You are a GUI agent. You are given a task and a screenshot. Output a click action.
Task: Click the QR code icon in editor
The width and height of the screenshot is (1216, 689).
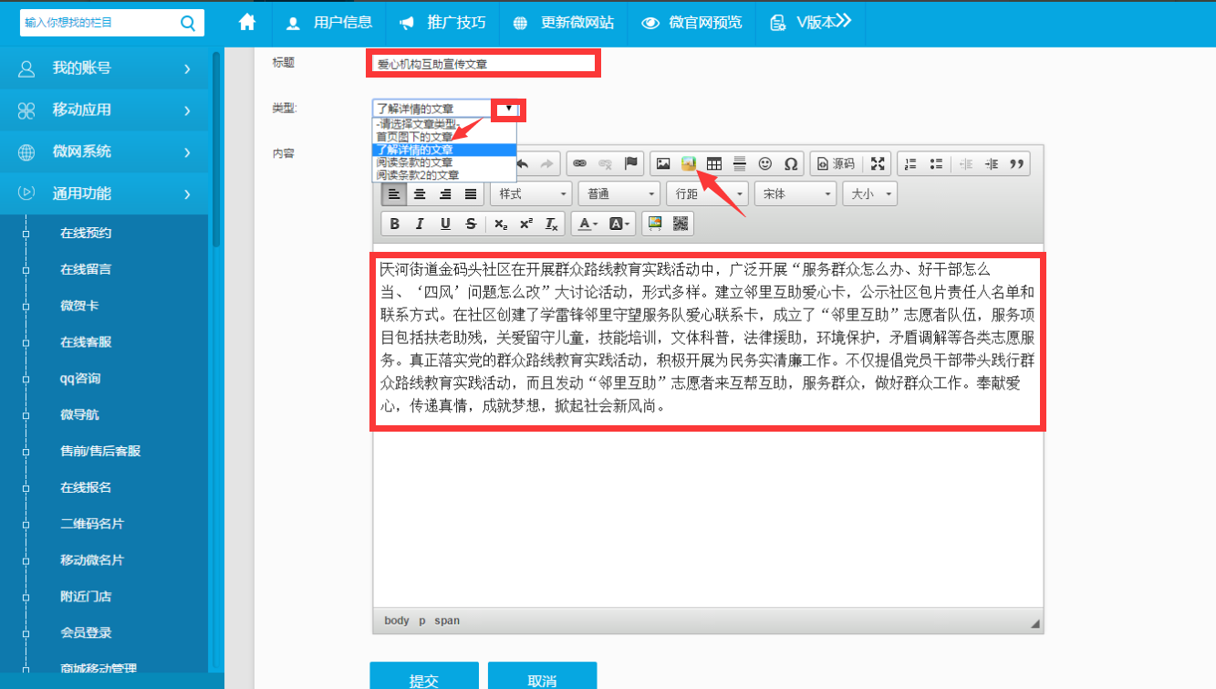681,224
